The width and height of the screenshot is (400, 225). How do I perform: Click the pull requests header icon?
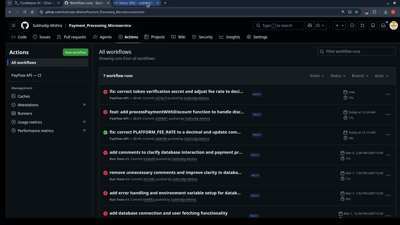coord(362,26)
